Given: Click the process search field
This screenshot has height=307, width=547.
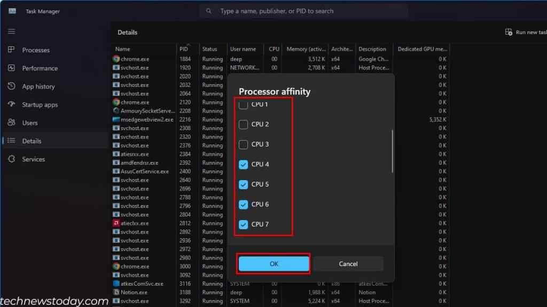Looking at the screenshot, I should click(x=303, y=11).
